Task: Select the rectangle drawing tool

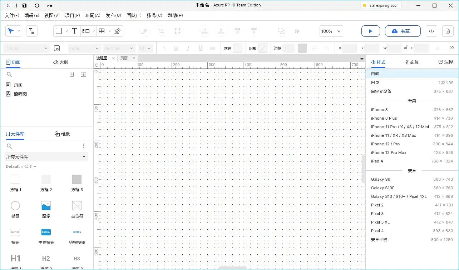Action: [58, 31]
